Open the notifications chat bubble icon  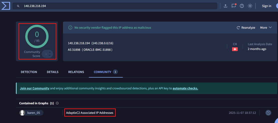pyautogui.click(x=234, y=6)
